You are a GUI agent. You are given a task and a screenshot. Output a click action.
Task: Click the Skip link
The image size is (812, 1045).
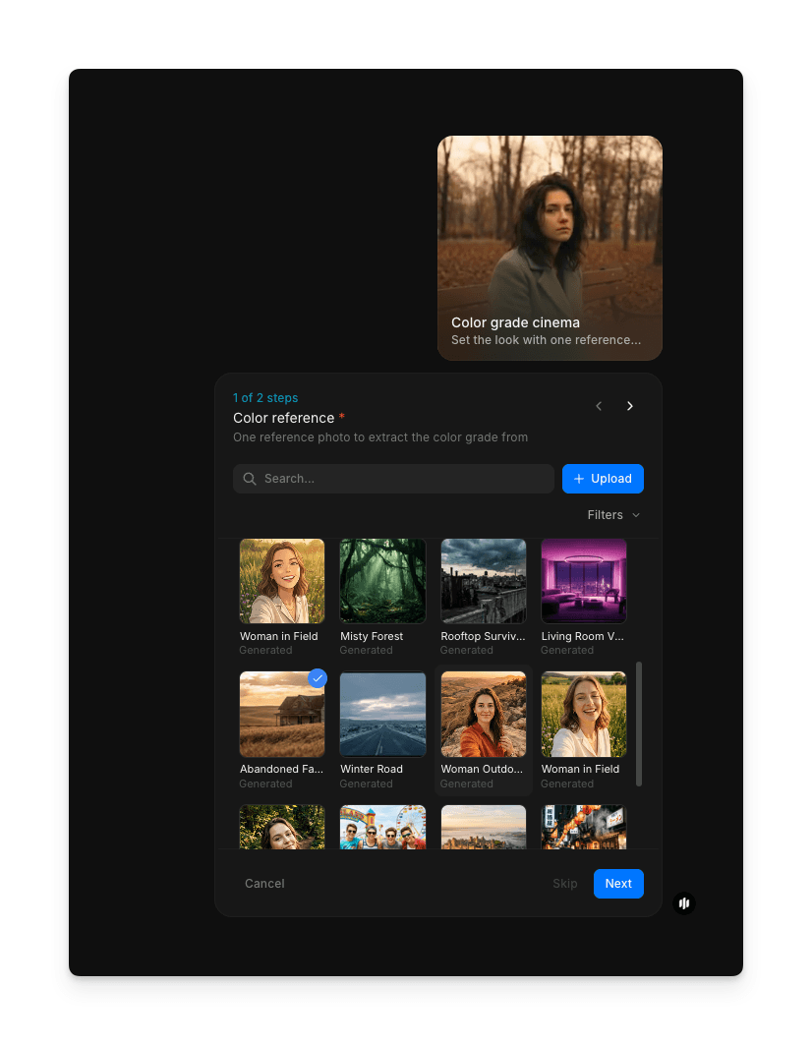(565, 883)
